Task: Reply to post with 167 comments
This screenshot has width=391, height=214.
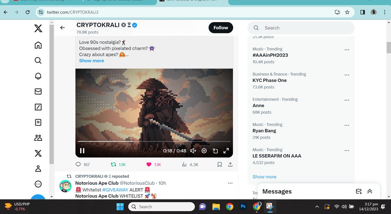Action: 82,165
